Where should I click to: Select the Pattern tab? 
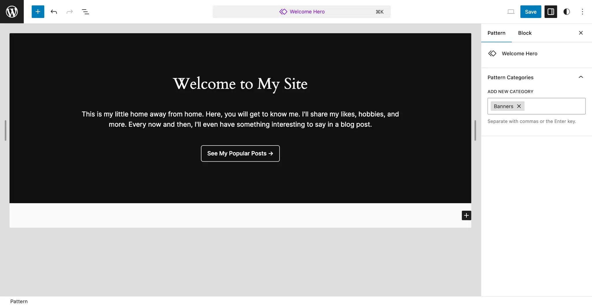[496, 33]
